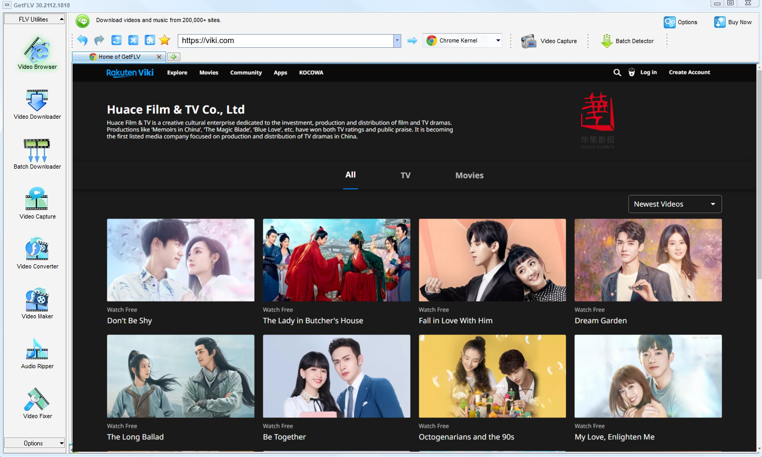
Task: Click Octogenarians and the 90s title
Action: click(x=466, y=437)
